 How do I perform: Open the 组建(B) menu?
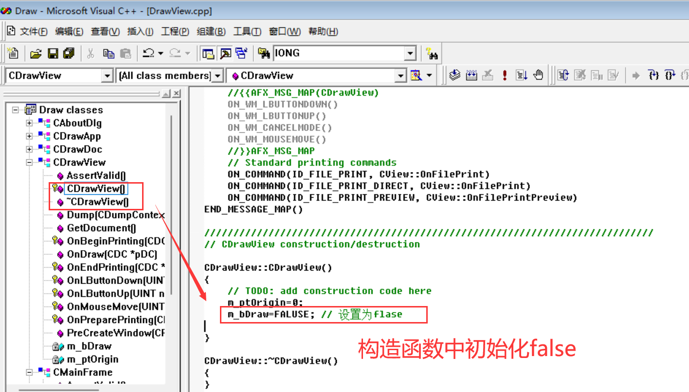coord(211,32)
